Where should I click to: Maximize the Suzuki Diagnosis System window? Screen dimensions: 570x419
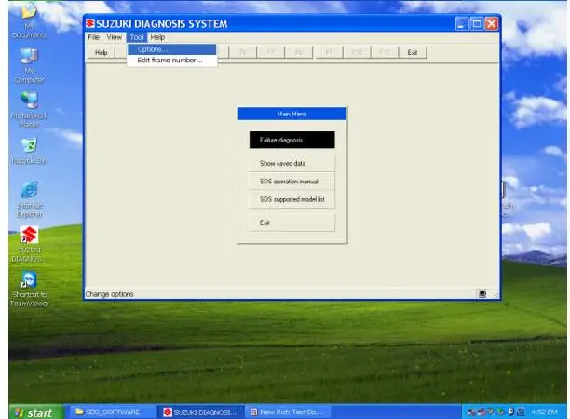tap(476, 24)
